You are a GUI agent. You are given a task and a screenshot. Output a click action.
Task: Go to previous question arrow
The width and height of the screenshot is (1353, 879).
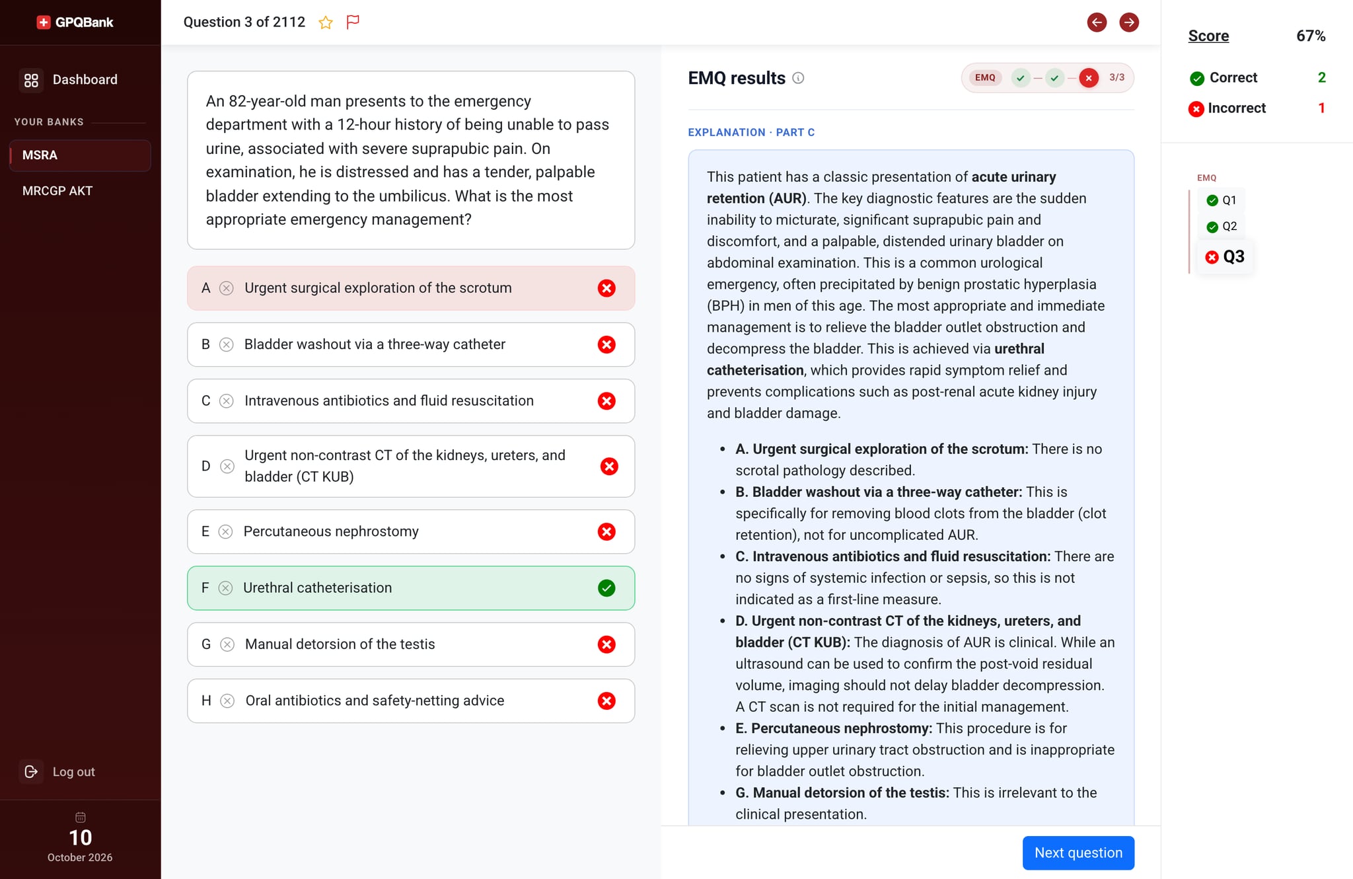pos(1097,22)
